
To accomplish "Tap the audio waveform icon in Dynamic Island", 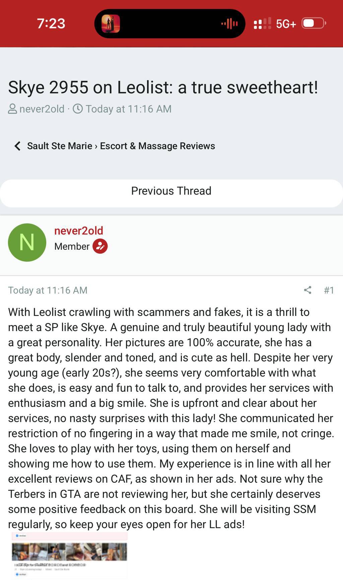I will [229, 24].
